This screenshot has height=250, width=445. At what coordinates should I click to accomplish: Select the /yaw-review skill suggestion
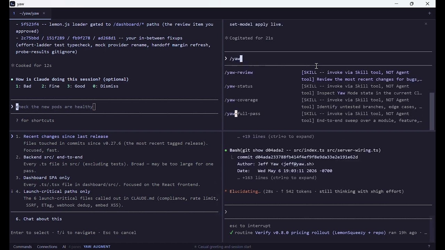pos(323,76)
